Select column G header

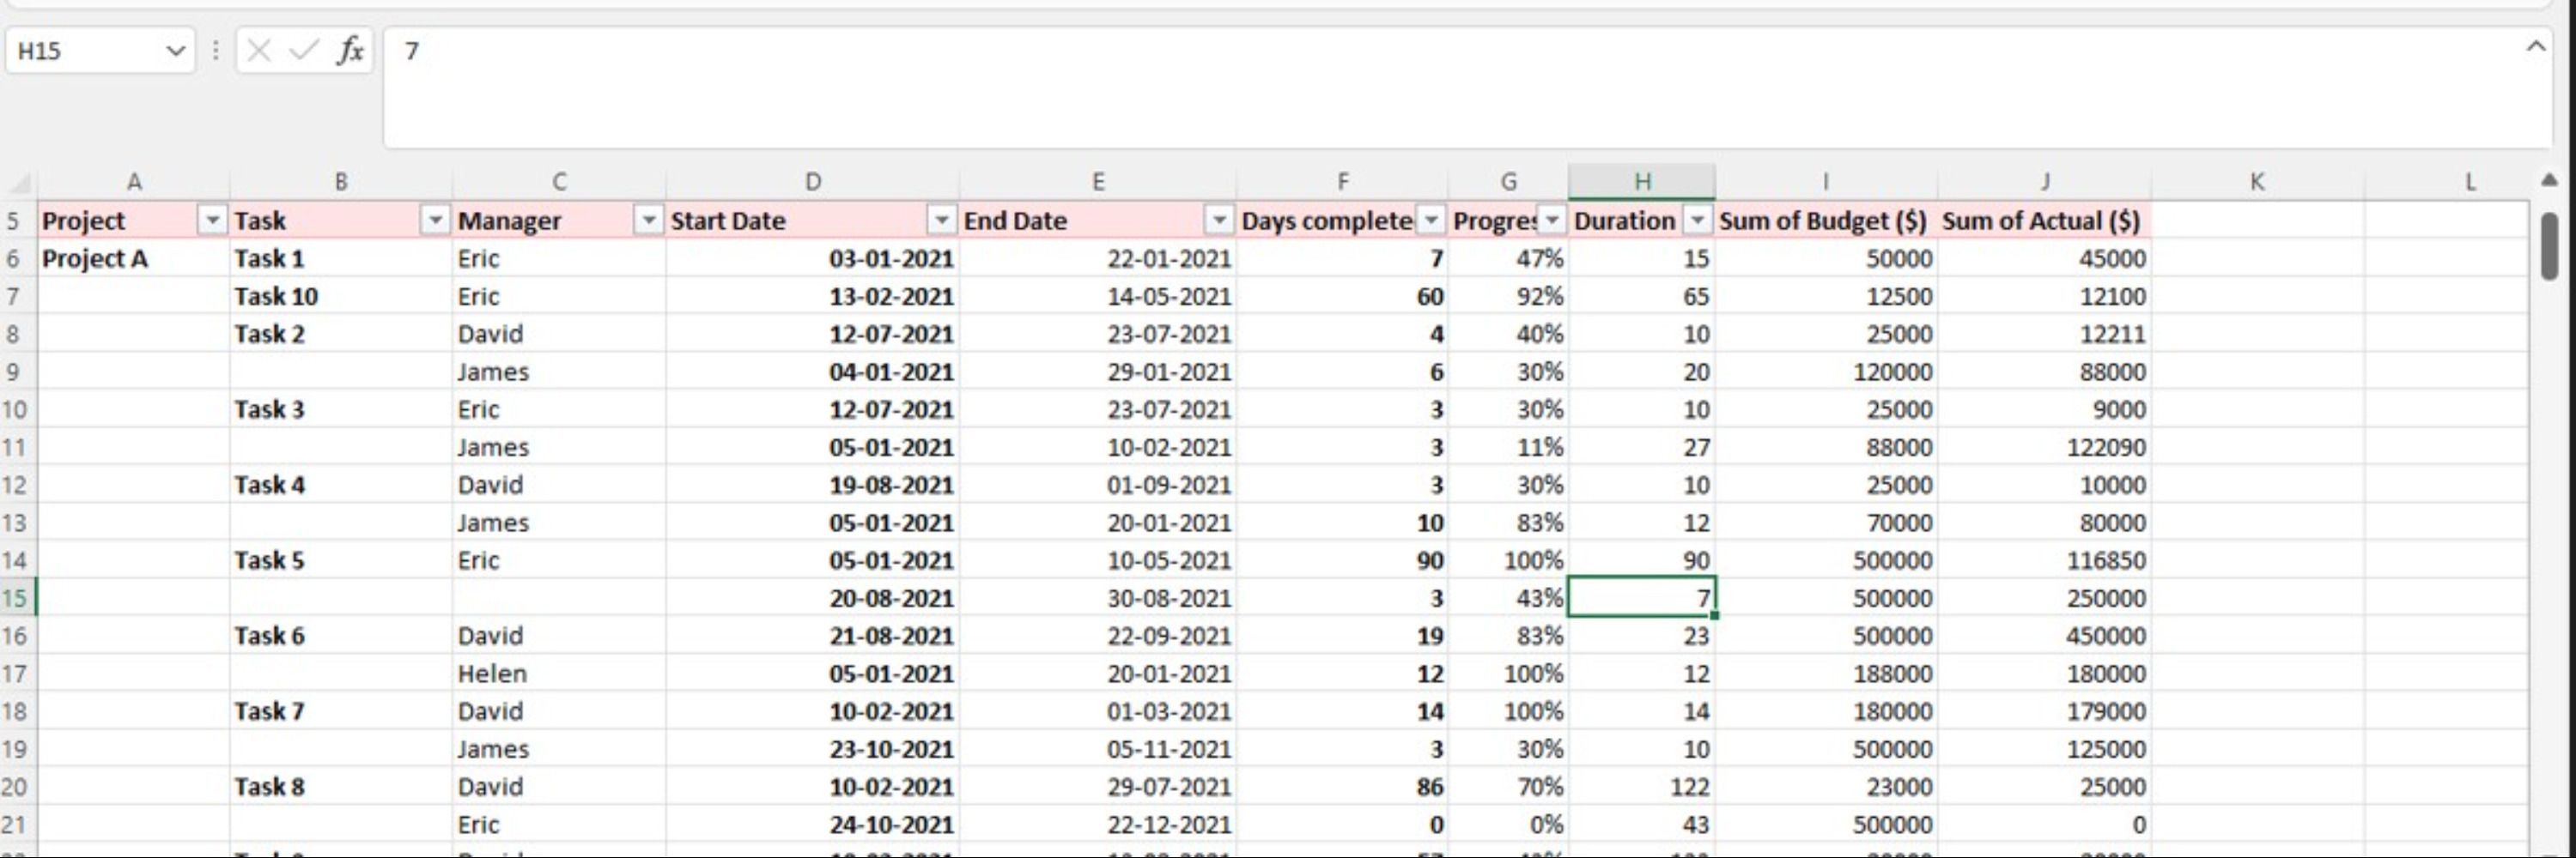pyautogui.click(x=1509, y=182)
